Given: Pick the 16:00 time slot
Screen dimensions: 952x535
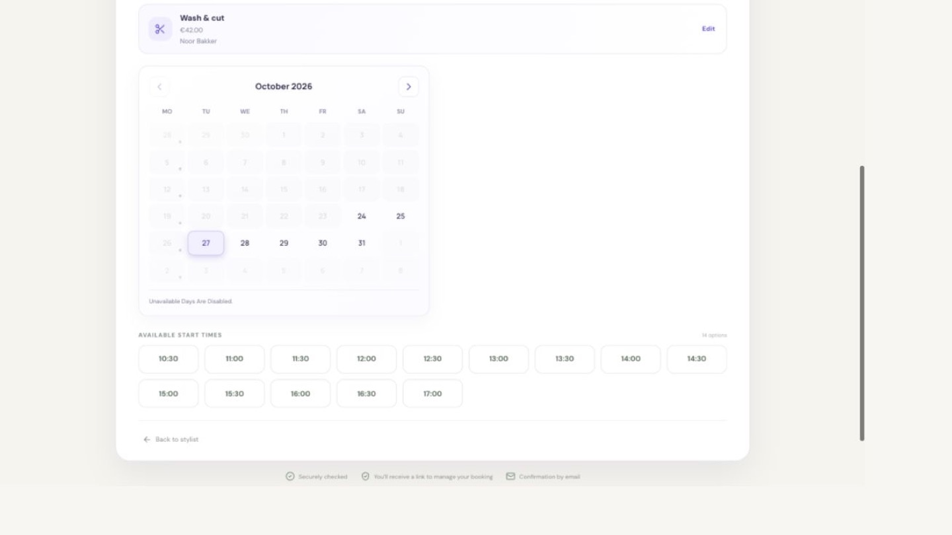Looking at the screenshot, I should [301, 394].
